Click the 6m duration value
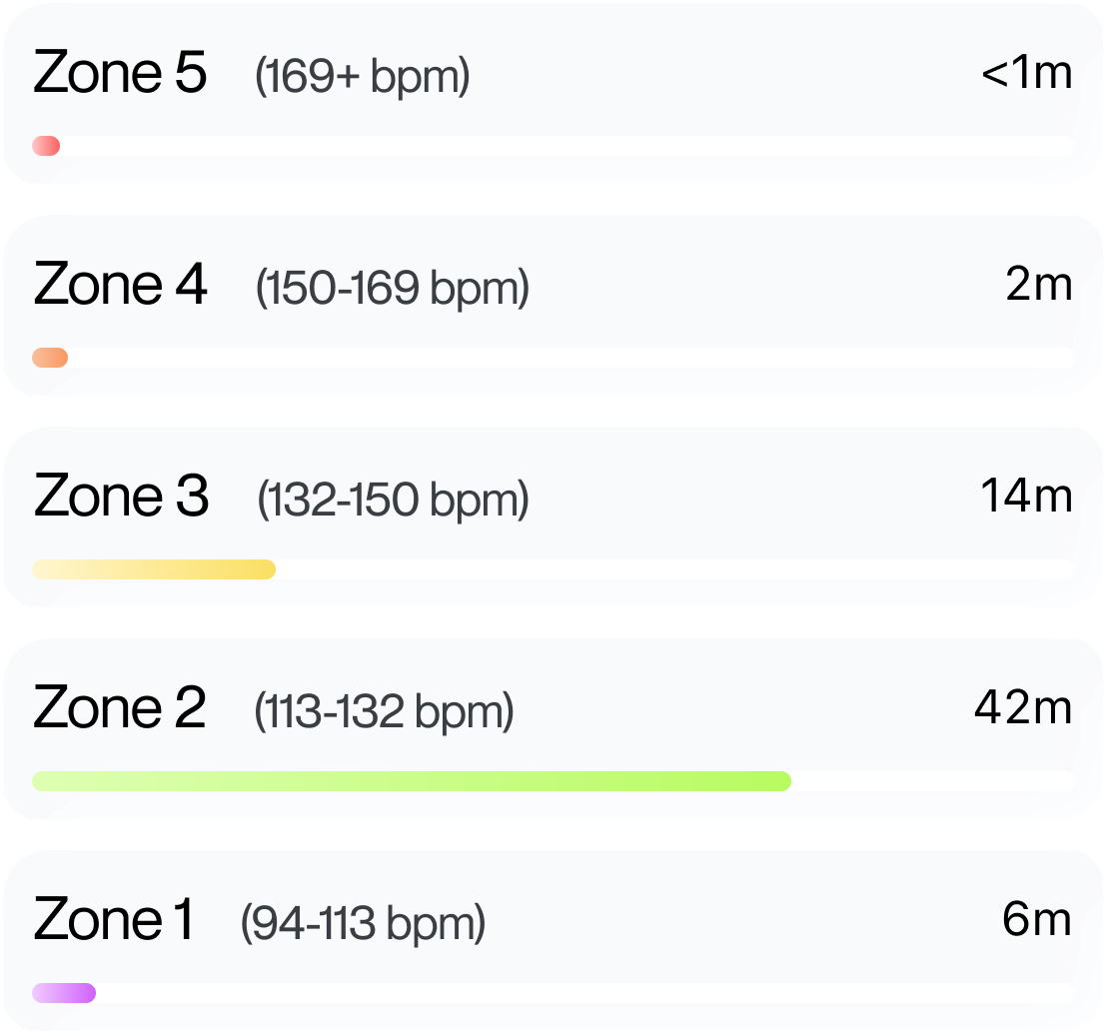The image size is (1107, 1035). 1037,920
